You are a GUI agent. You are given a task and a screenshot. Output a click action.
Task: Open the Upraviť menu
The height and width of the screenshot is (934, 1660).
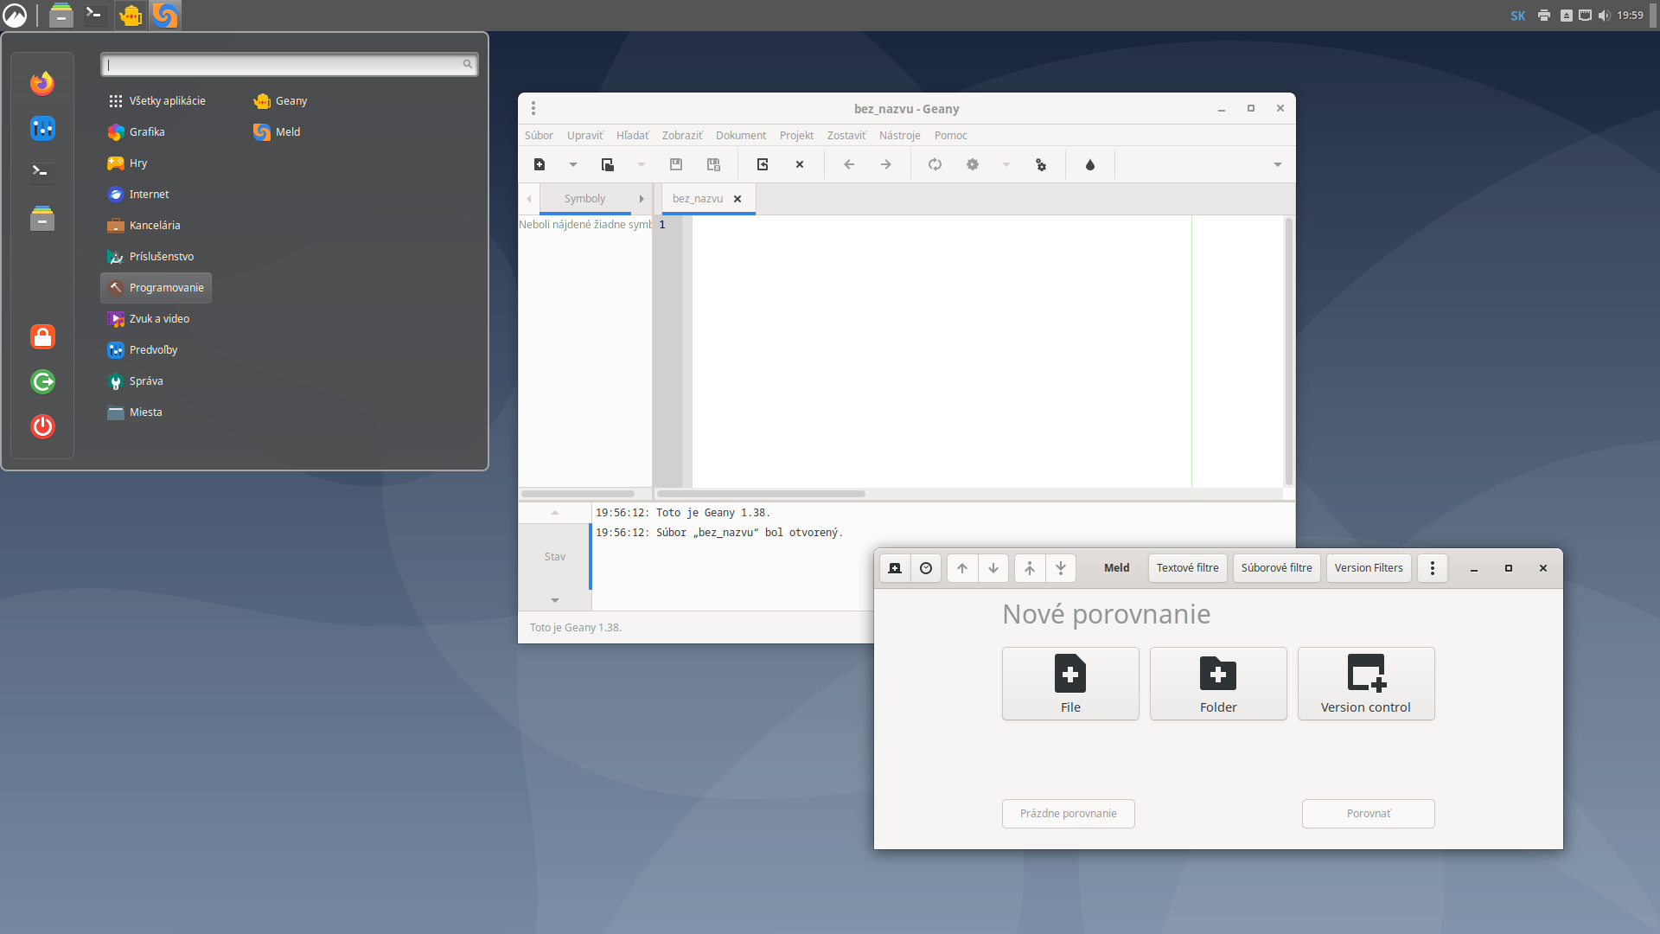coord(585,136)
